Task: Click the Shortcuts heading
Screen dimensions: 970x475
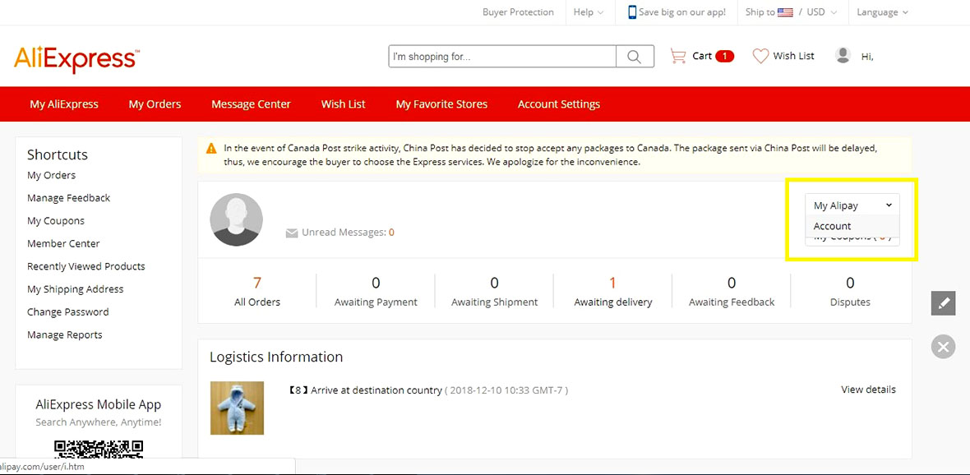Action: click(58, 154)
